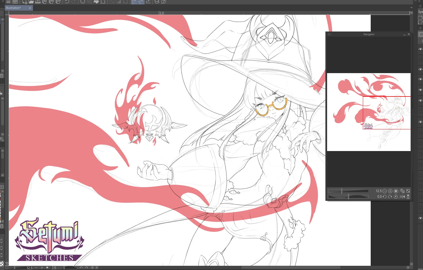Open the main hamburger menu

click(x=8, y=2)
